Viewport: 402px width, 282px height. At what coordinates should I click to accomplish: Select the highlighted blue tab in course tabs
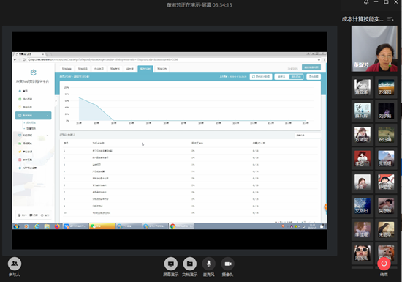145,69
